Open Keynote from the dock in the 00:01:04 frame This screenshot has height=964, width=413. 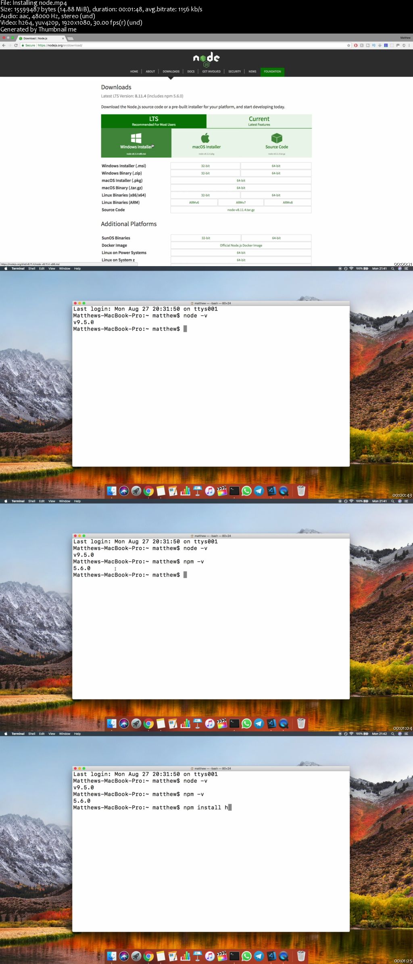click(198, 723)
